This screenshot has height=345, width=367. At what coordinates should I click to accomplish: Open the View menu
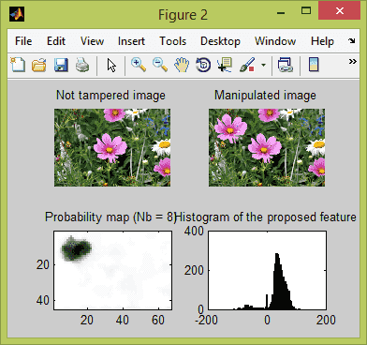[x=92, y=41]
